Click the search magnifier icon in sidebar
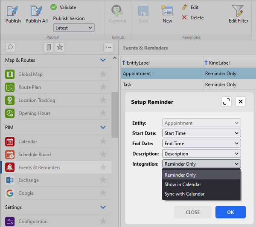The width and height of the screenshot is (256, 227). (10, 47)
